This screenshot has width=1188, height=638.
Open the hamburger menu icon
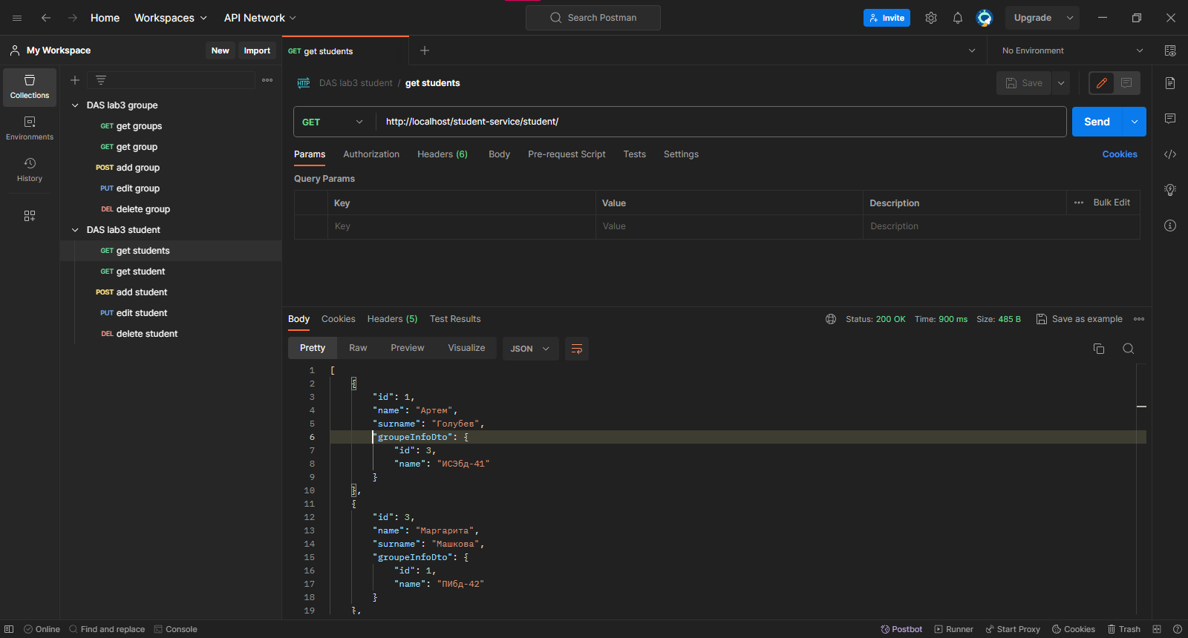tap(17, 18)
